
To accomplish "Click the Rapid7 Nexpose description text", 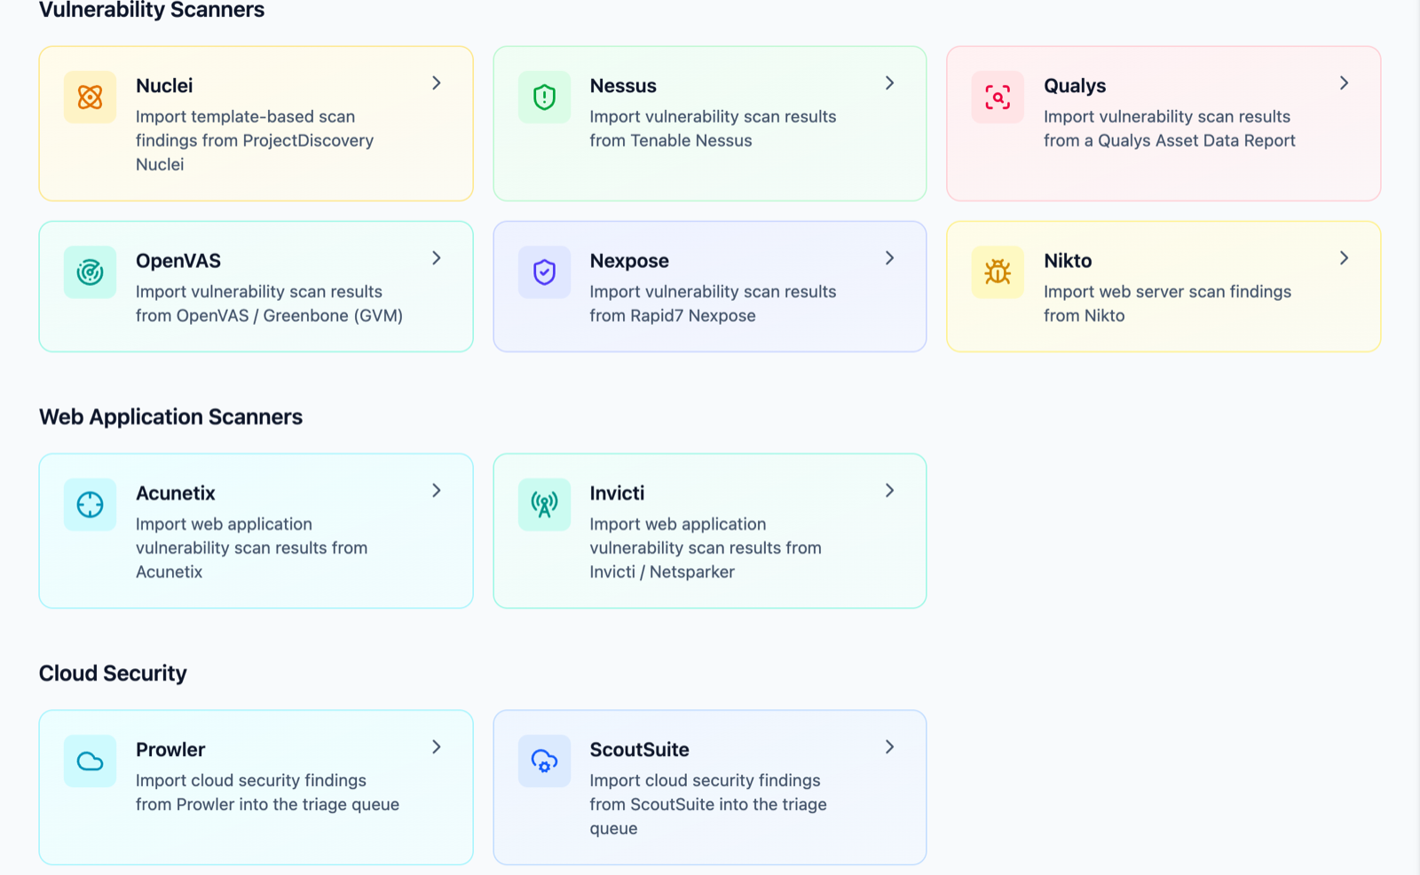I will pyautogui.click(x=713, y=303).
